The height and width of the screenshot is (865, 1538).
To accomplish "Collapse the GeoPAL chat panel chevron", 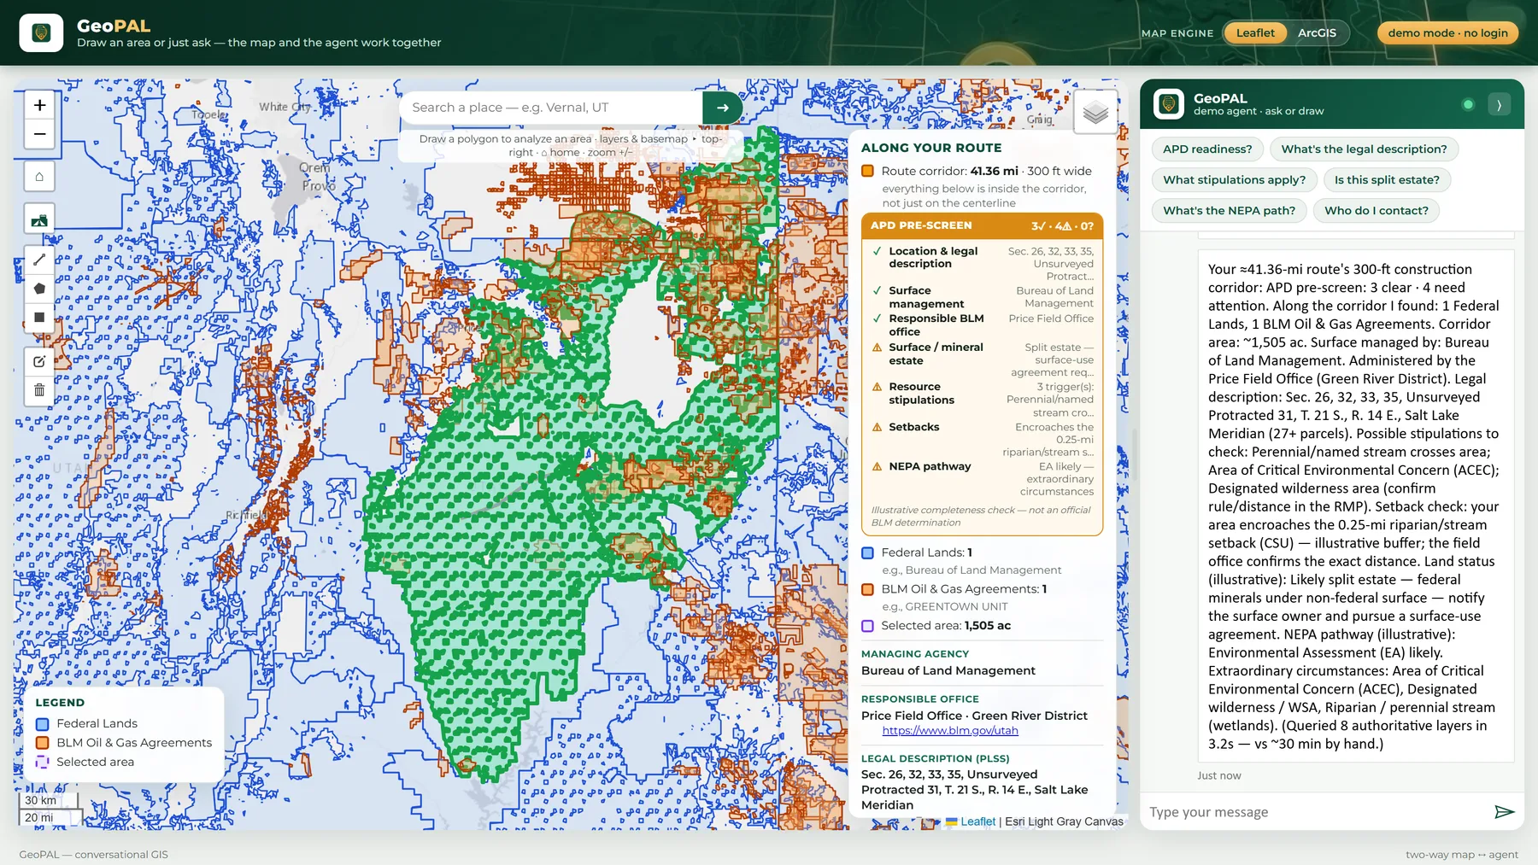I will point(1499,105).
